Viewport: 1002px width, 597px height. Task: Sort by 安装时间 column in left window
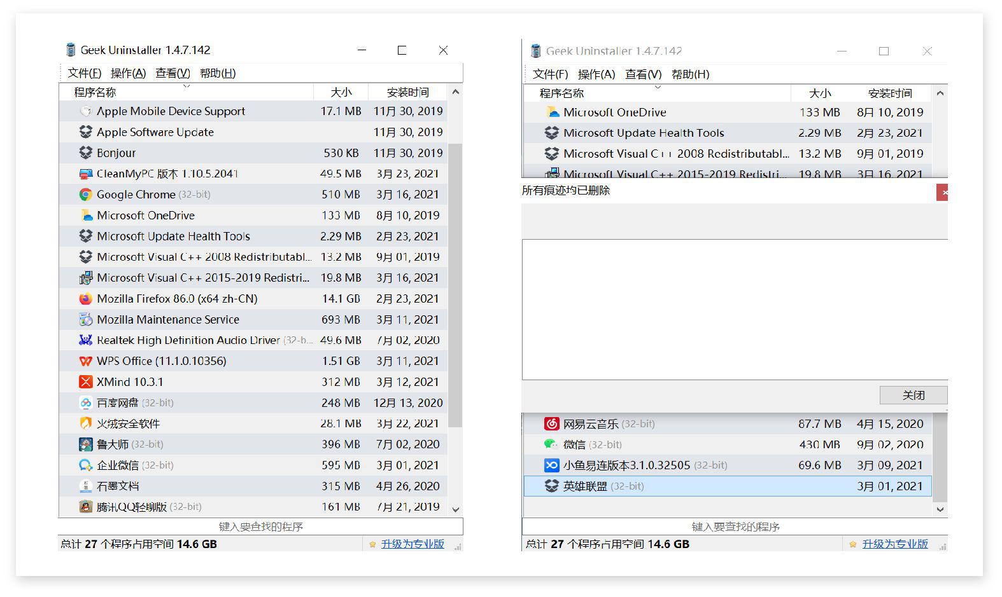click(408, 92)
